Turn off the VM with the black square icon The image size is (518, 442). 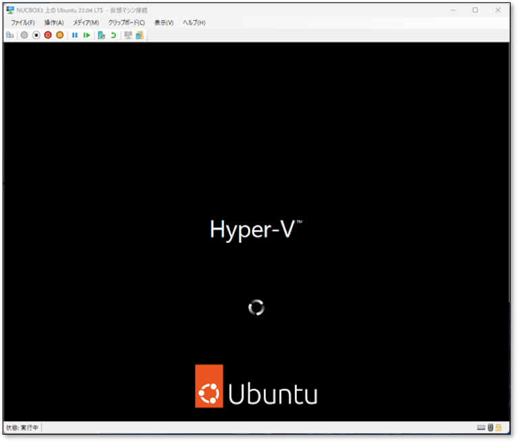pos(36,35)
